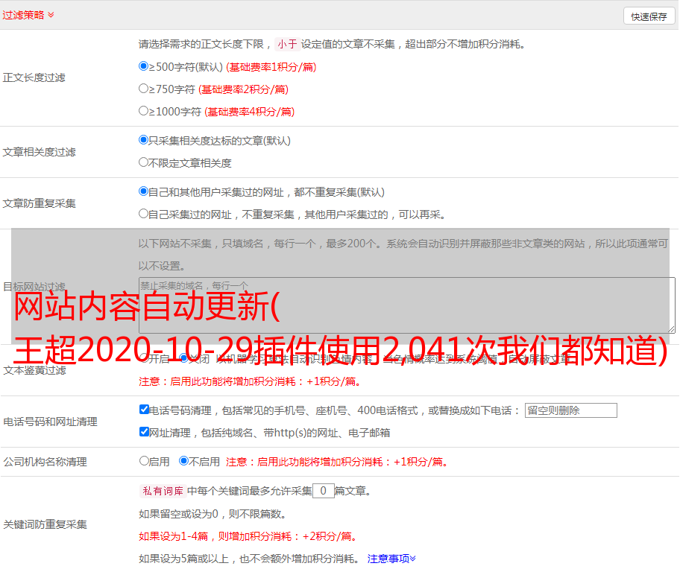680x572 pixels.
Task: Click the 基础费率2积分/篇 red text
Action: pyautogui.click(x=244, y=89)
